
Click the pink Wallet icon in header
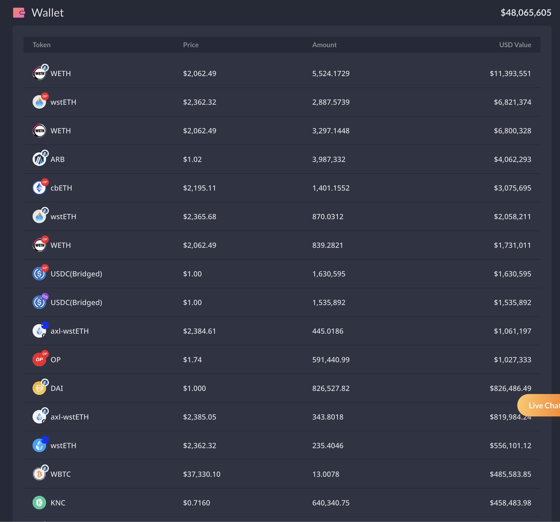tap(19, 13)
